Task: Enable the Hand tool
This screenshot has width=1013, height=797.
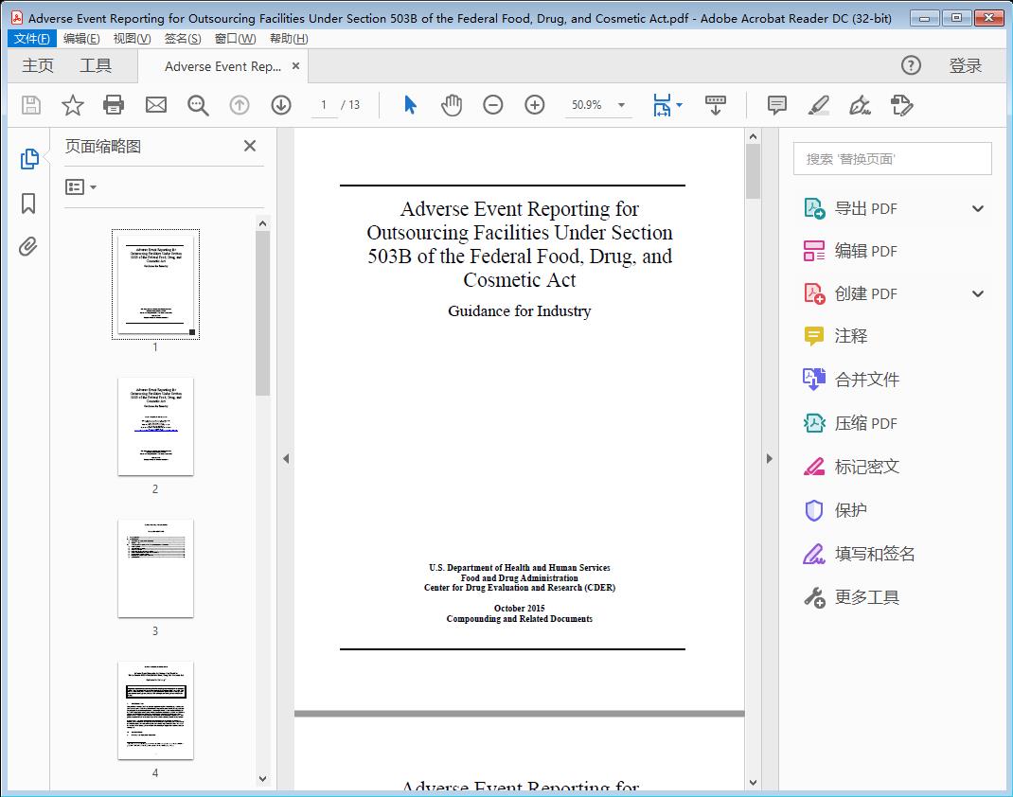Action: pos(452,105)
